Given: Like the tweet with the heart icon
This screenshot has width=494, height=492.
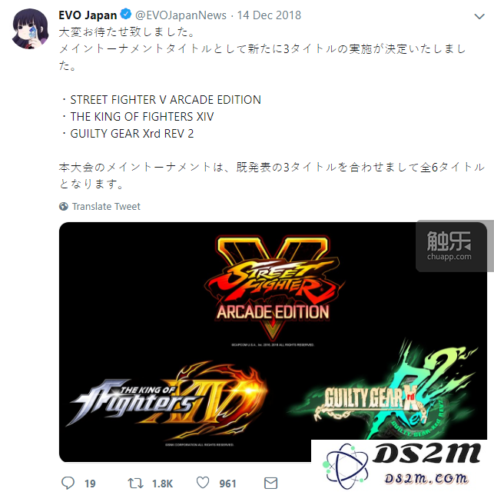Looking at the screenshot, I should point(203,483).
